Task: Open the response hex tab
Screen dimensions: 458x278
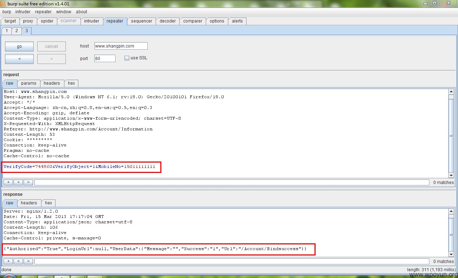Action: pyautogui.click(x=49, y=203)
